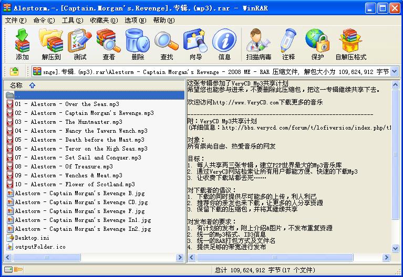Select 'Alestorm - Captain Morgan's Revenge In2.jpg'

(79, 229)
